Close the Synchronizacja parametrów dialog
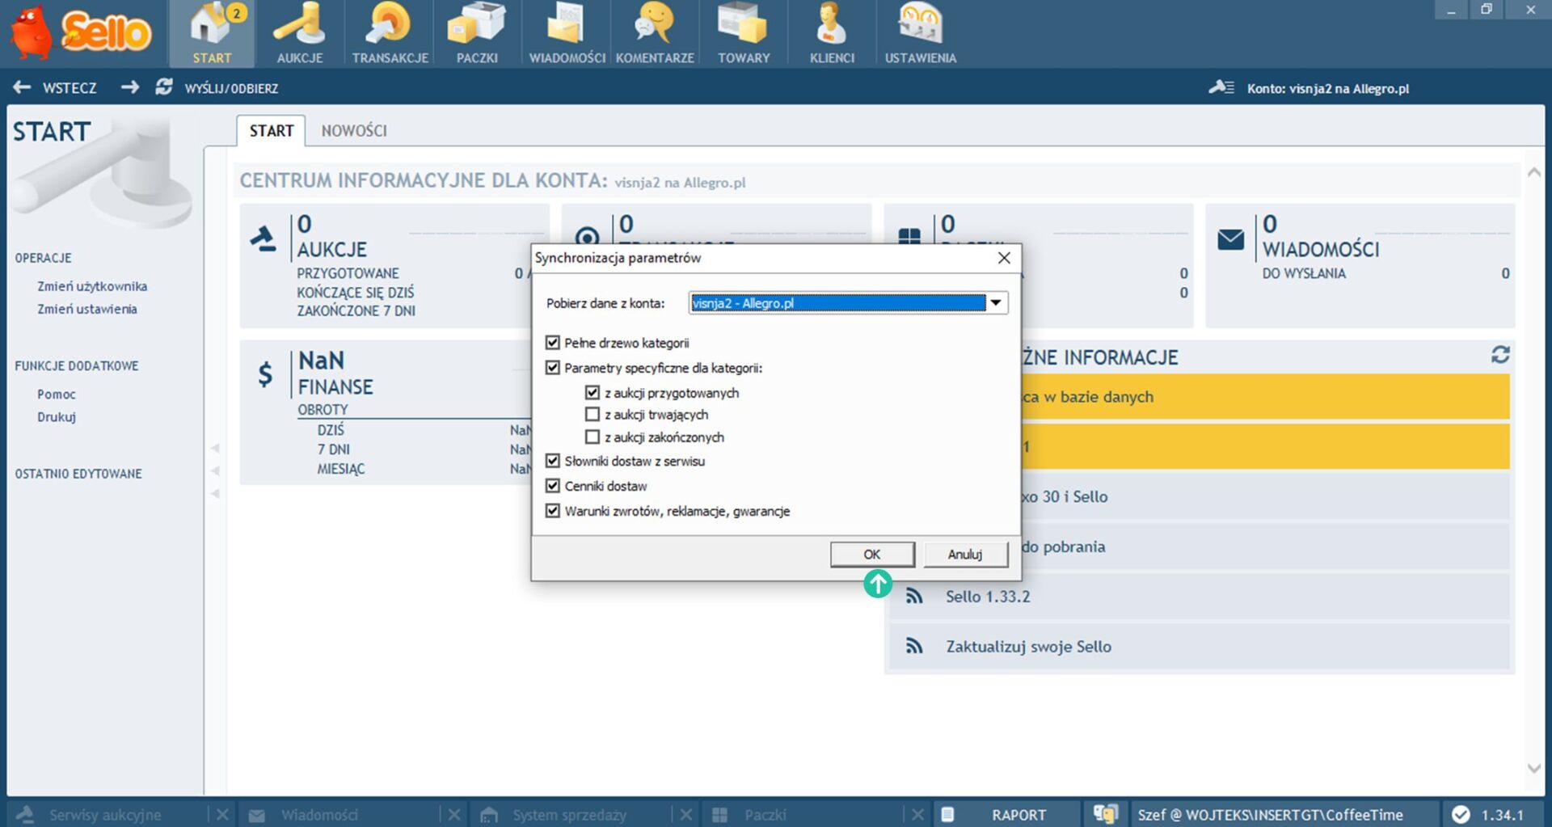This screenshot has height=827, width=1552. coord(1004,258)
